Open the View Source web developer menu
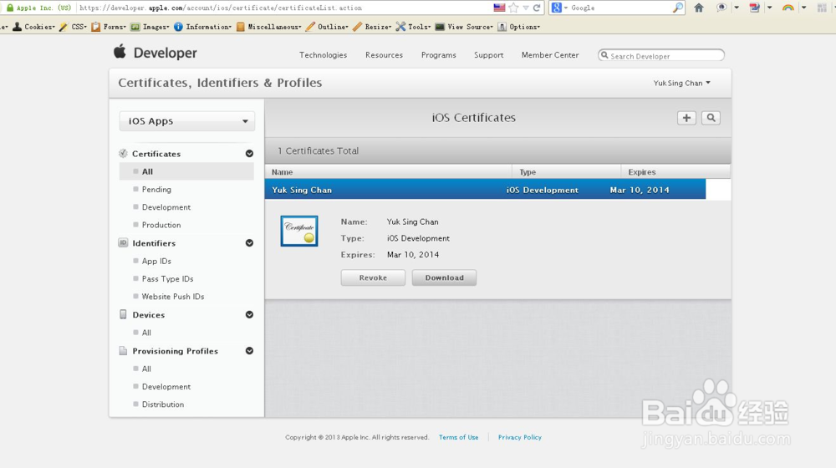Viewport: 836px width, 468px height. click(x=464, y=27)
